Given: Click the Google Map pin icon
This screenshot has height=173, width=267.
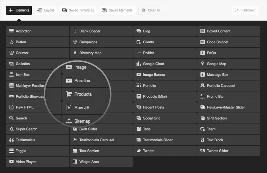Looking at the screenshot, I should (x=202, y=64).
